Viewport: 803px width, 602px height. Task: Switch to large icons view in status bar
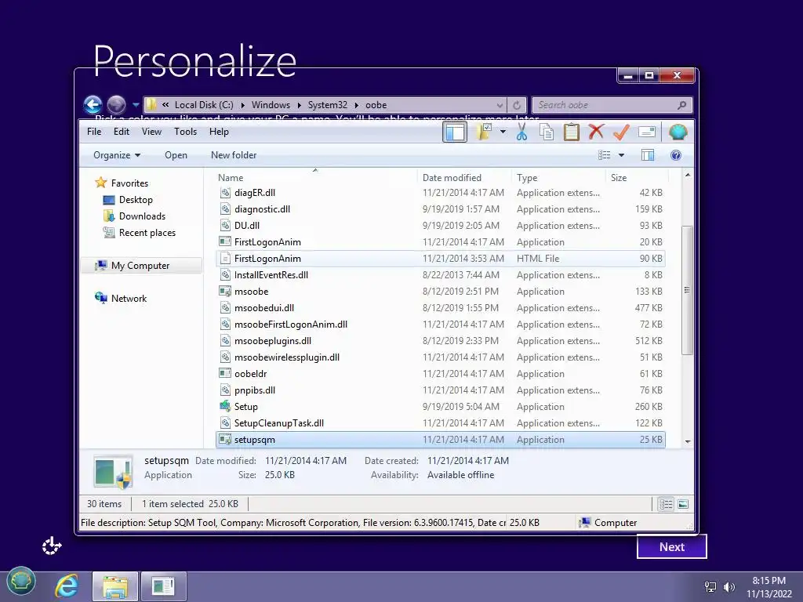(x=683, y=505)
